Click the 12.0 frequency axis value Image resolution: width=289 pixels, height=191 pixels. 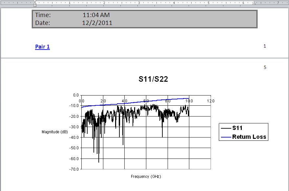pos(211,101)
